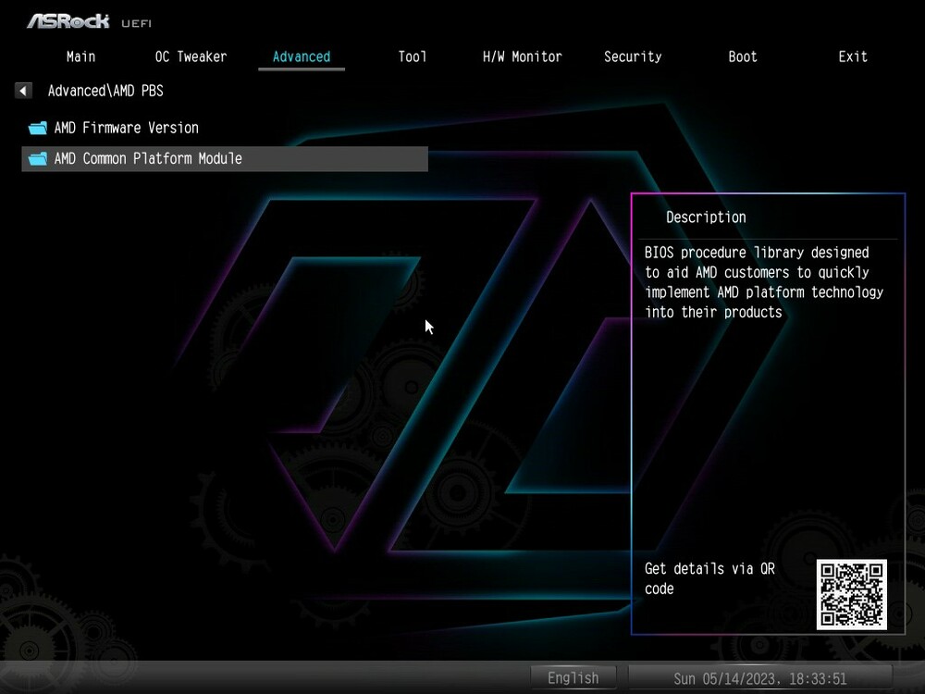Select the Exit tab
Image resolution: width=925 pixels, height=694 pixels.
tap(853, 56)
